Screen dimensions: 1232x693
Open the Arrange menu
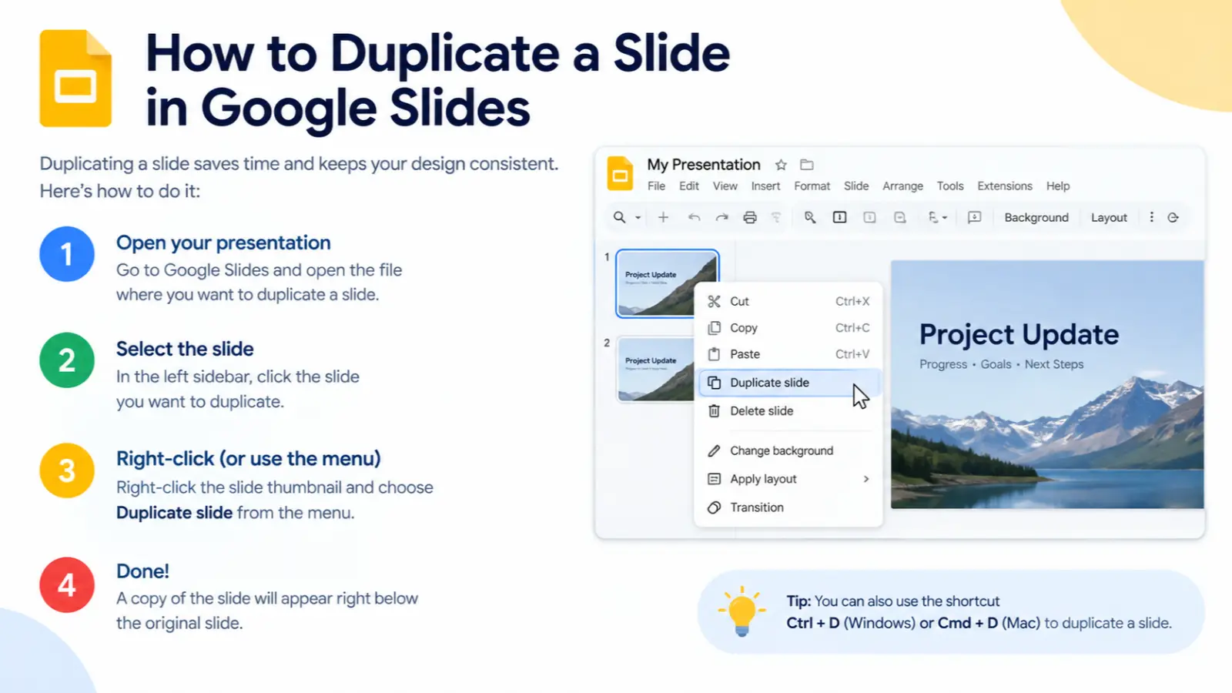[902, 186]
